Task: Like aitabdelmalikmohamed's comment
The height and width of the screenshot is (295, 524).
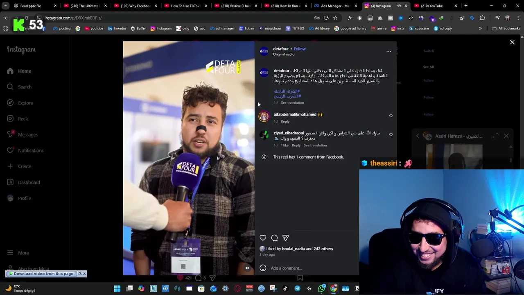Action: pyautogui.click(x=391, y=116)
